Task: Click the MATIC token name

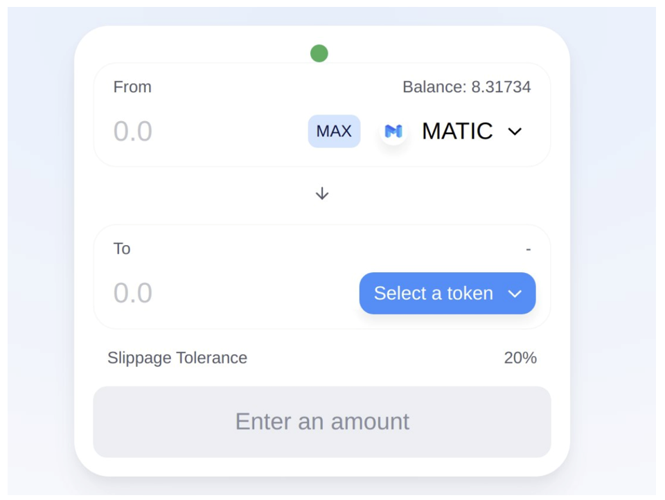Action: 457,131
